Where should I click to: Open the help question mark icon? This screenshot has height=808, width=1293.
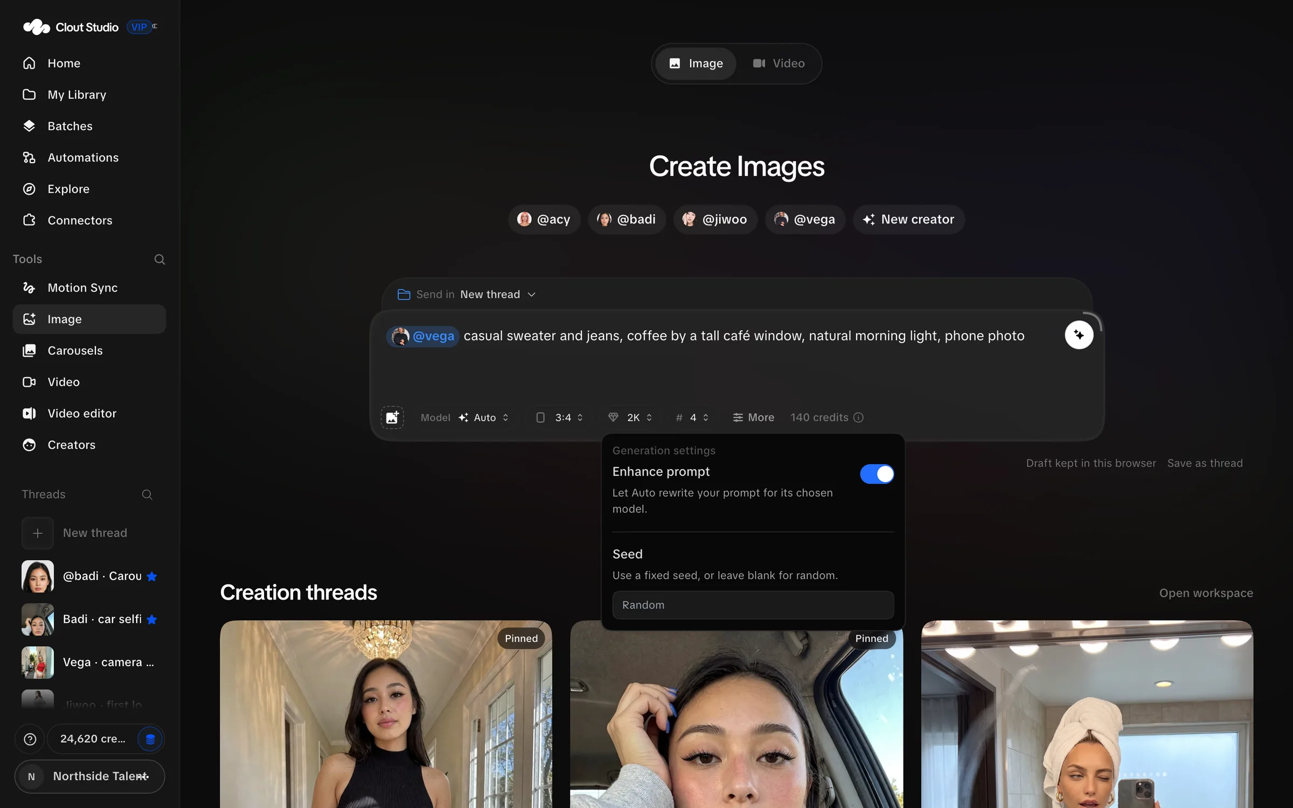click(x=30, y=739)
